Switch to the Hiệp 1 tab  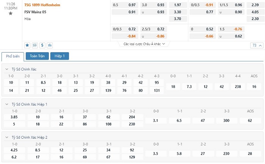59,56
